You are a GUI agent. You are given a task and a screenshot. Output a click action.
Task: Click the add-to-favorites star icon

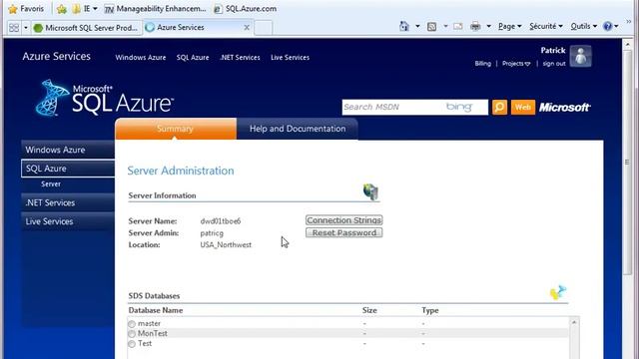62,9
